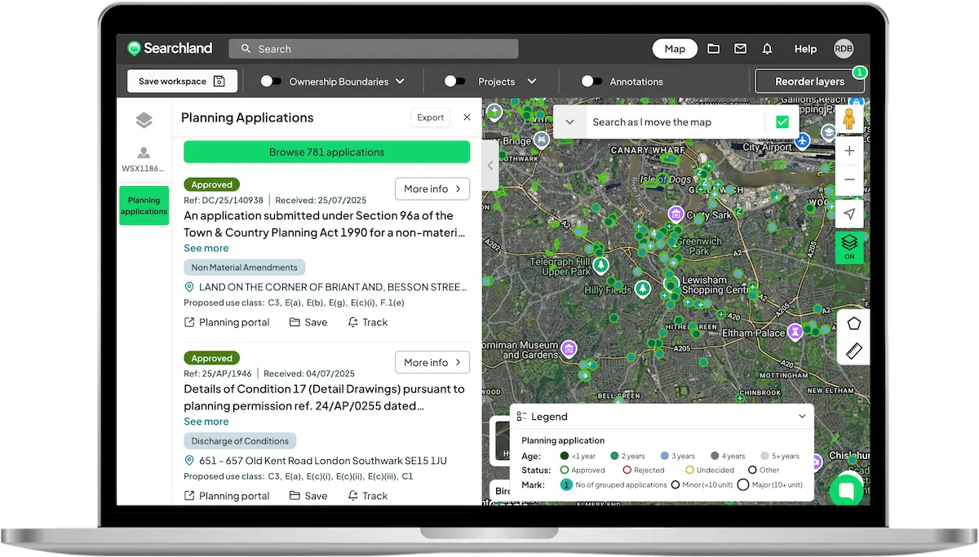Click Reorder layers button

click(809, 82)
